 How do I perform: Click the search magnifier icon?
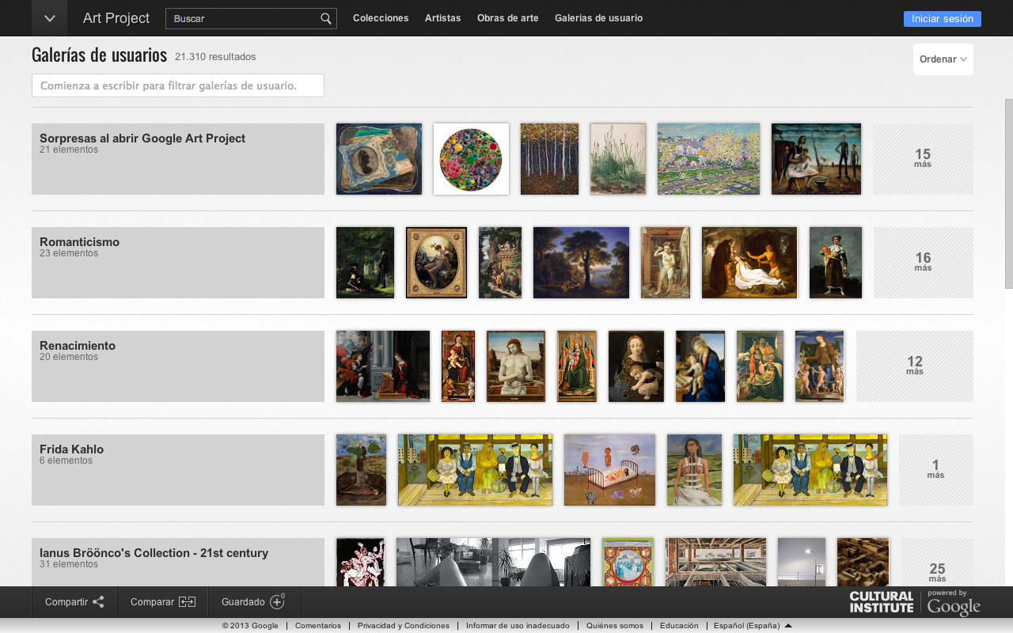[x=325, y=18]
